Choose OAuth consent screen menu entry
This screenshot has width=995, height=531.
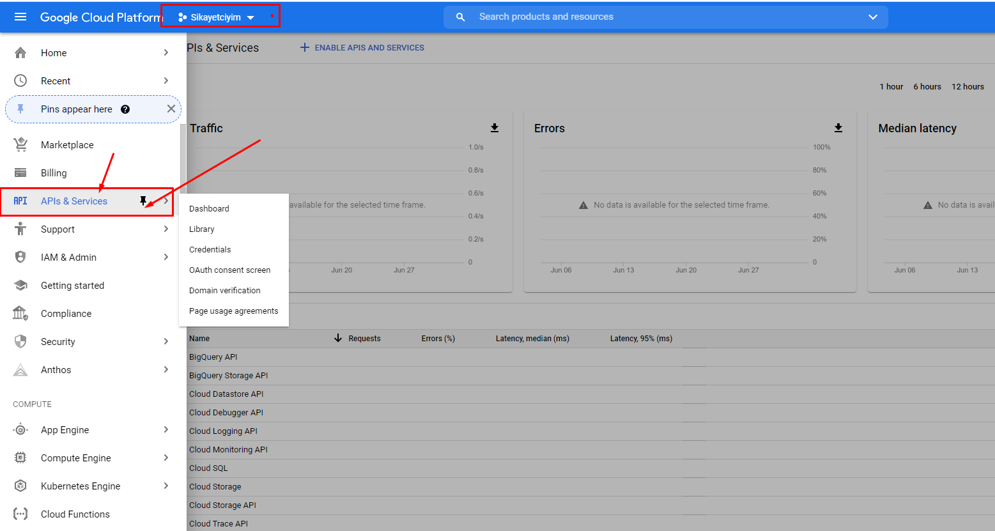point(230,270)
